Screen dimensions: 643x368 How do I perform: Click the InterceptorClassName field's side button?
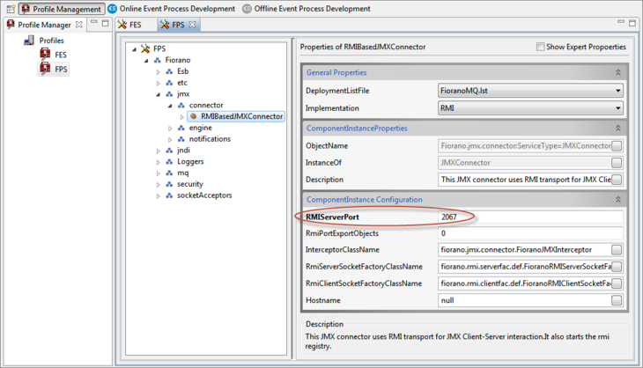tap(617, 249)
